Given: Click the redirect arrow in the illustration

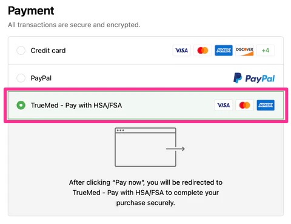Looking at the screenshot, I should click(x=175, y=149).
